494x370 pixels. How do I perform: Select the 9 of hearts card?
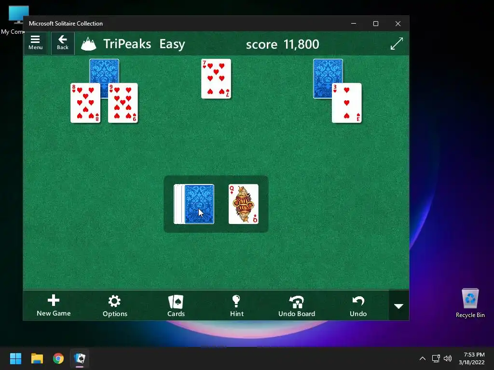point(123,103)
